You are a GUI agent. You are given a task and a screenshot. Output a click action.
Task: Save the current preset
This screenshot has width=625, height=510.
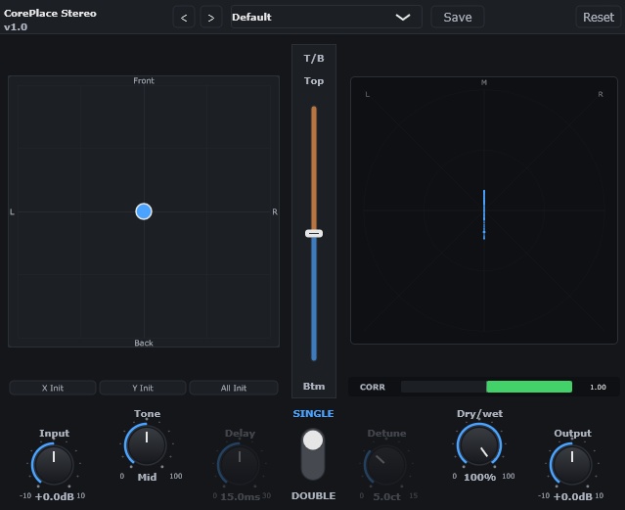(x=458, y=18)
